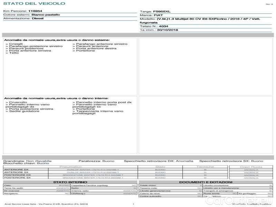Select the 'DOCUMENTI E DOTAZIONI' section header
This screenshot has height=207, width=276.
click(x=206, y=182)
